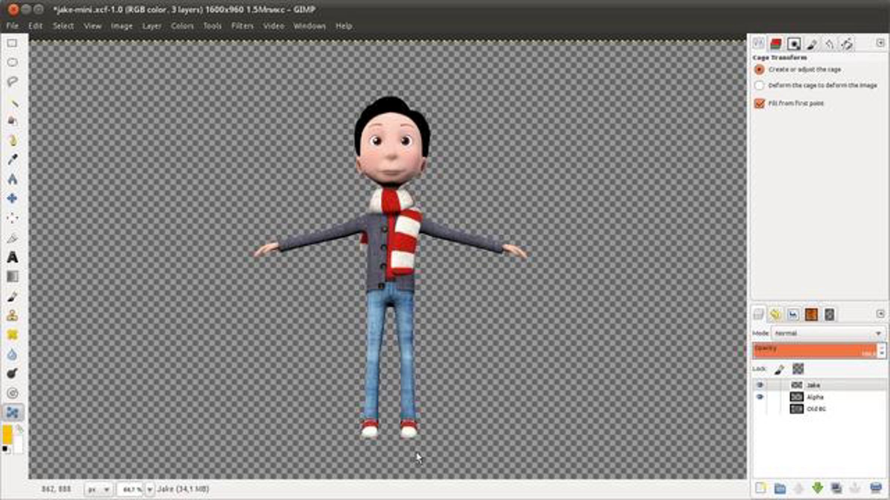Select 'Create or adjust the cage' option
This screenshot has height=500, width=890.
[x=759, y=70]
